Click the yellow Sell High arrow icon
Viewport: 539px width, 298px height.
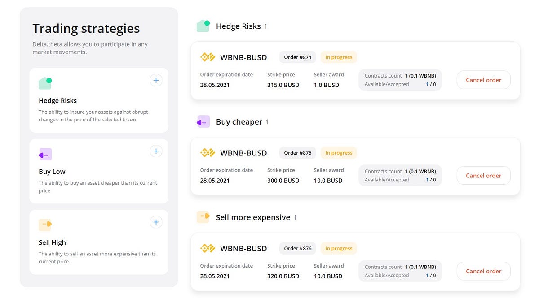click(45, 225)
